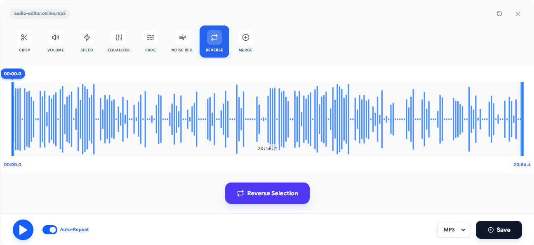
Task: Open the Equalizer sliders tool
Action: pos(119,42)
